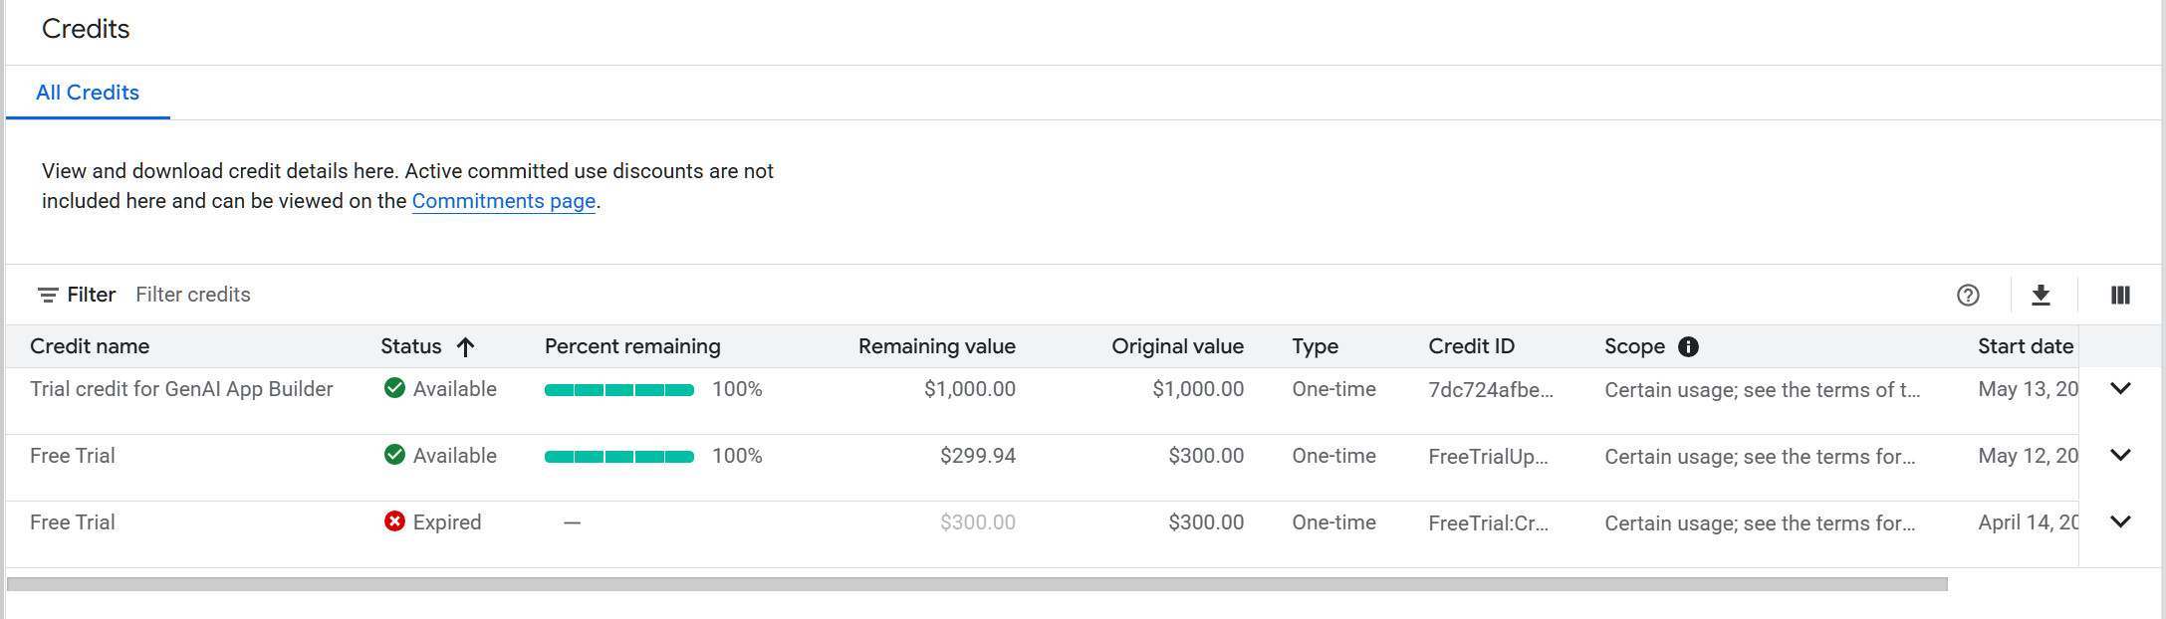Open the Commitments page link

coord(503,201)
